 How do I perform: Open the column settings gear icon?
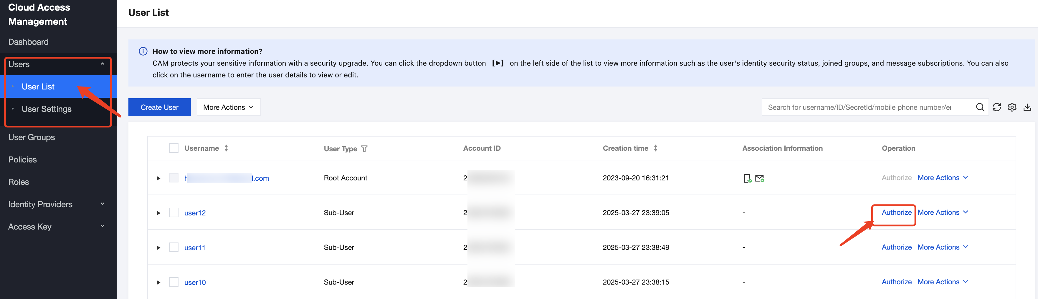click(x=1012, y=107)
